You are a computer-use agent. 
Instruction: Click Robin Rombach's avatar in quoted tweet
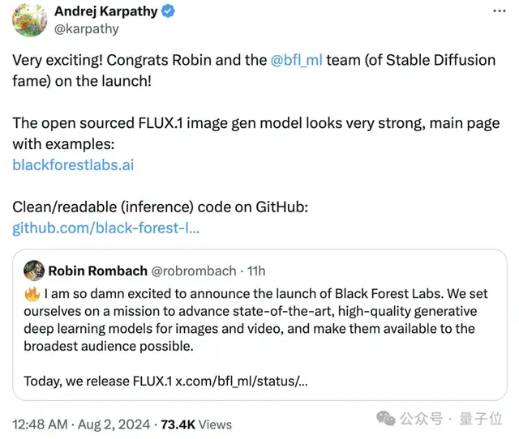(34, 271)
